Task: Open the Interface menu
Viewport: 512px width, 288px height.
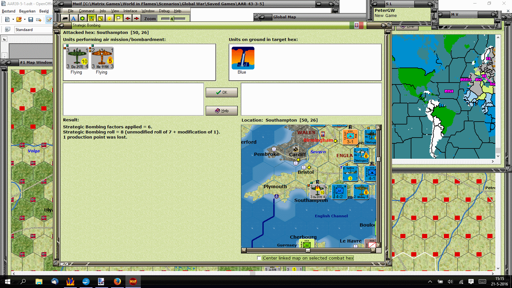Action: point(130,11)
